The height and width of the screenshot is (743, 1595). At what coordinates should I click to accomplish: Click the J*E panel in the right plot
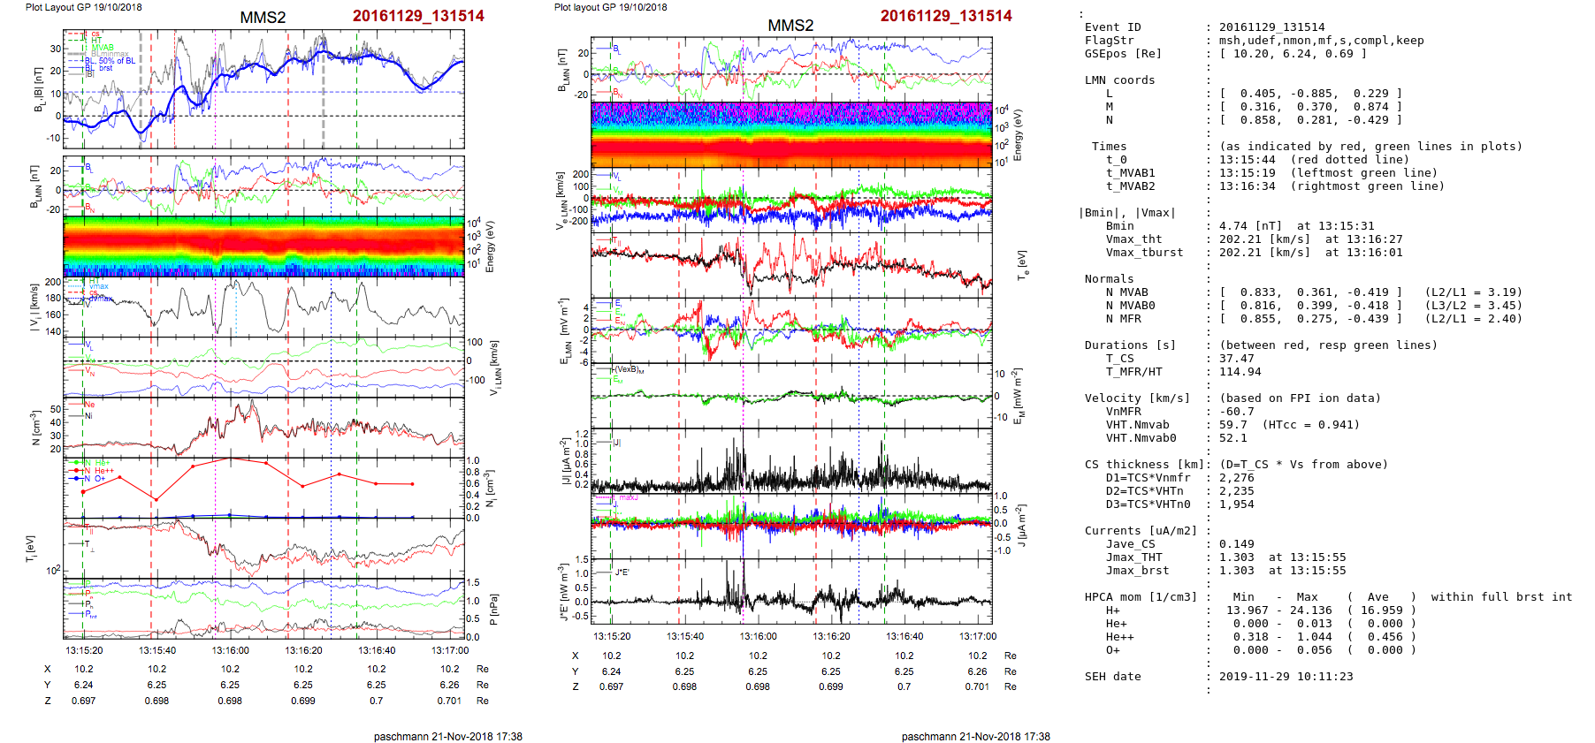[x=791, y=592]
